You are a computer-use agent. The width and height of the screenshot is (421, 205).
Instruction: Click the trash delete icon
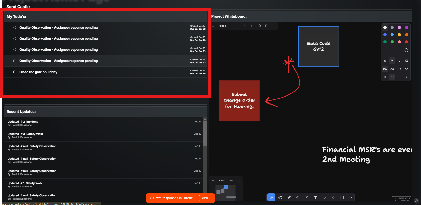pos(260,26)
